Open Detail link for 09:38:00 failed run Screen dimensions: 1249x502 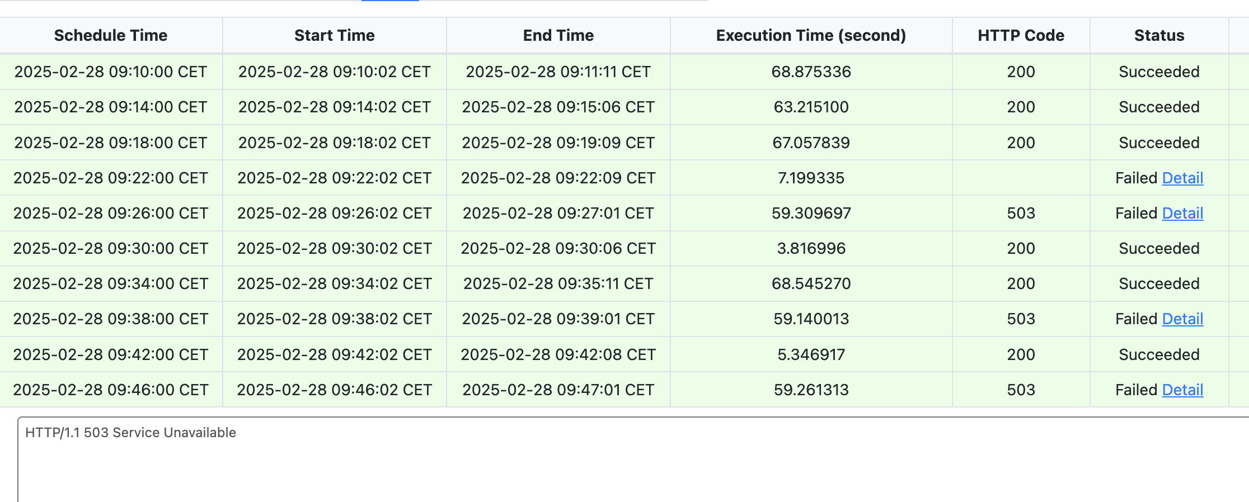pyautogui.click(x=1182, y=319)
